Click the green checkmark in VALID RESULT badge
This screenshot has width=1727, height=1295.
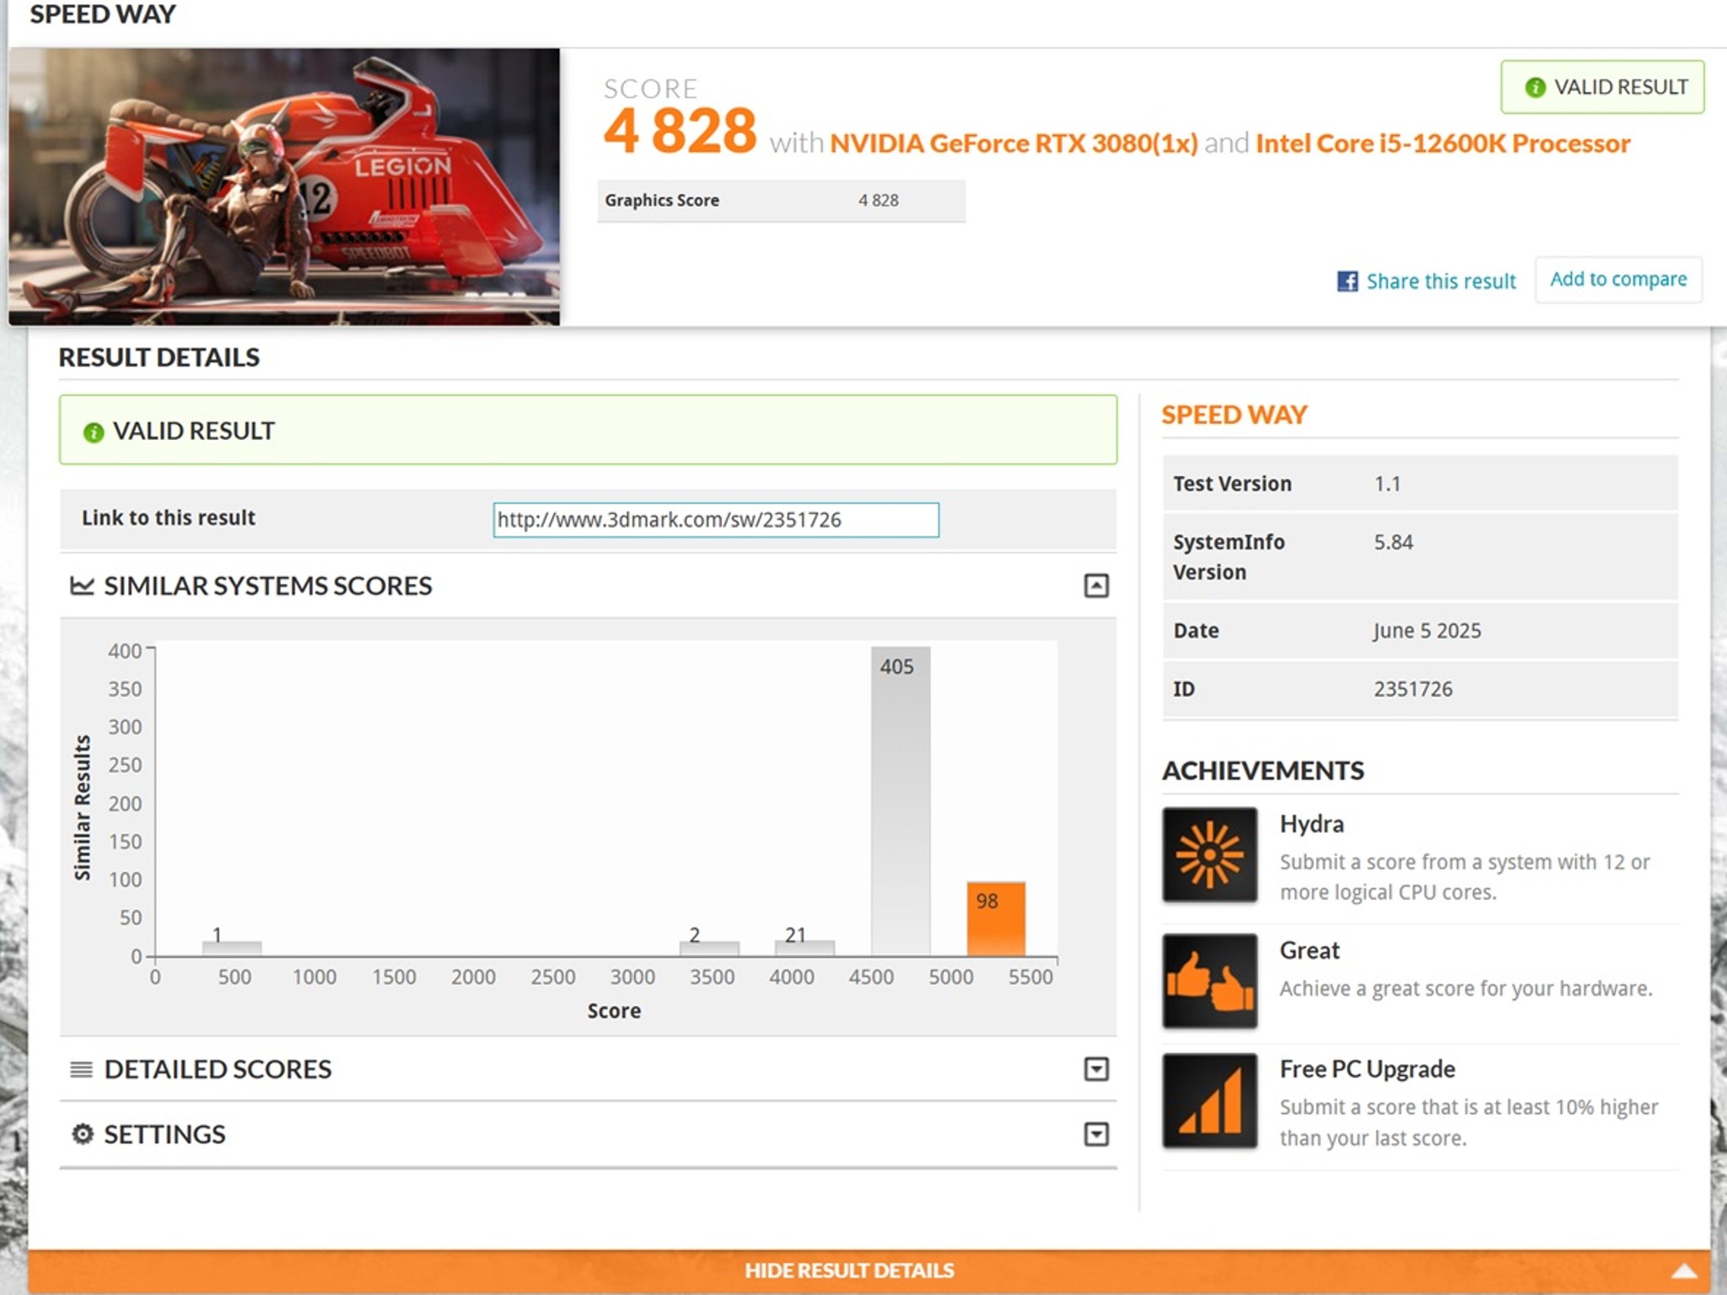pyautogui.click(x=1536, y=87)
